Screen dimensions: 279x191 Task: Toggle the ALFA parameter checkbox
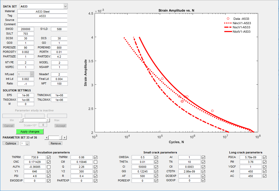(49, 167)
